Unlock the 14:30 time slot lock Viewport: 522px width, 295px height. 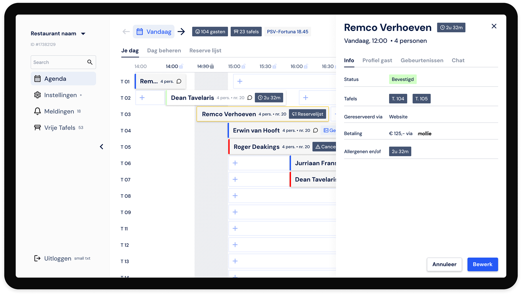(x=212, y=66)
